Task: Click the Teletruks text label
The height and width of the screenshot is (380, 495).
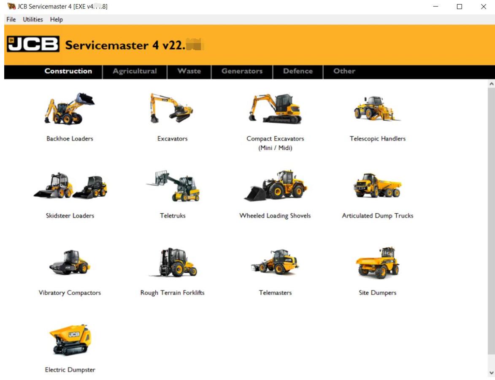Action: coord(173,215)
